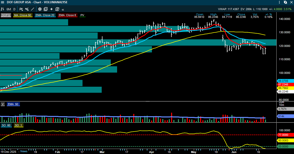This screenshot has width=294, height=154.
Task: Click the SO 1 oscillator label
Action: pos(18,125)
